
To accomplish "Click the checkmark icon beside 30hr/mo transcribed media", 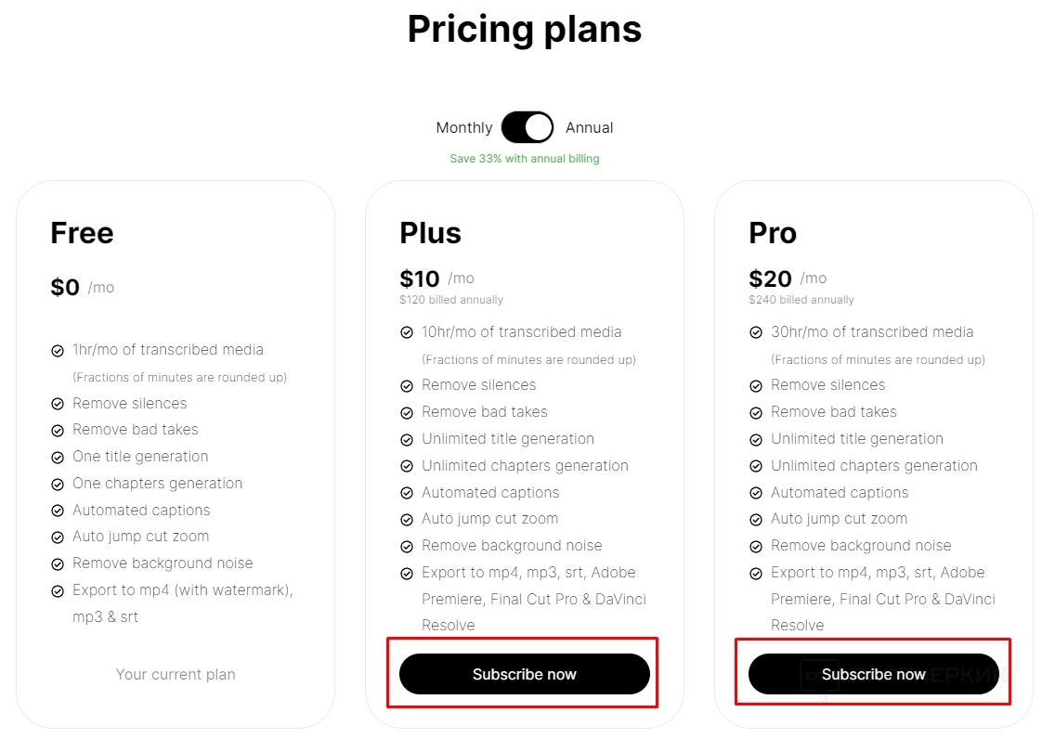I will pyautogui.click(x=756, y=333).
